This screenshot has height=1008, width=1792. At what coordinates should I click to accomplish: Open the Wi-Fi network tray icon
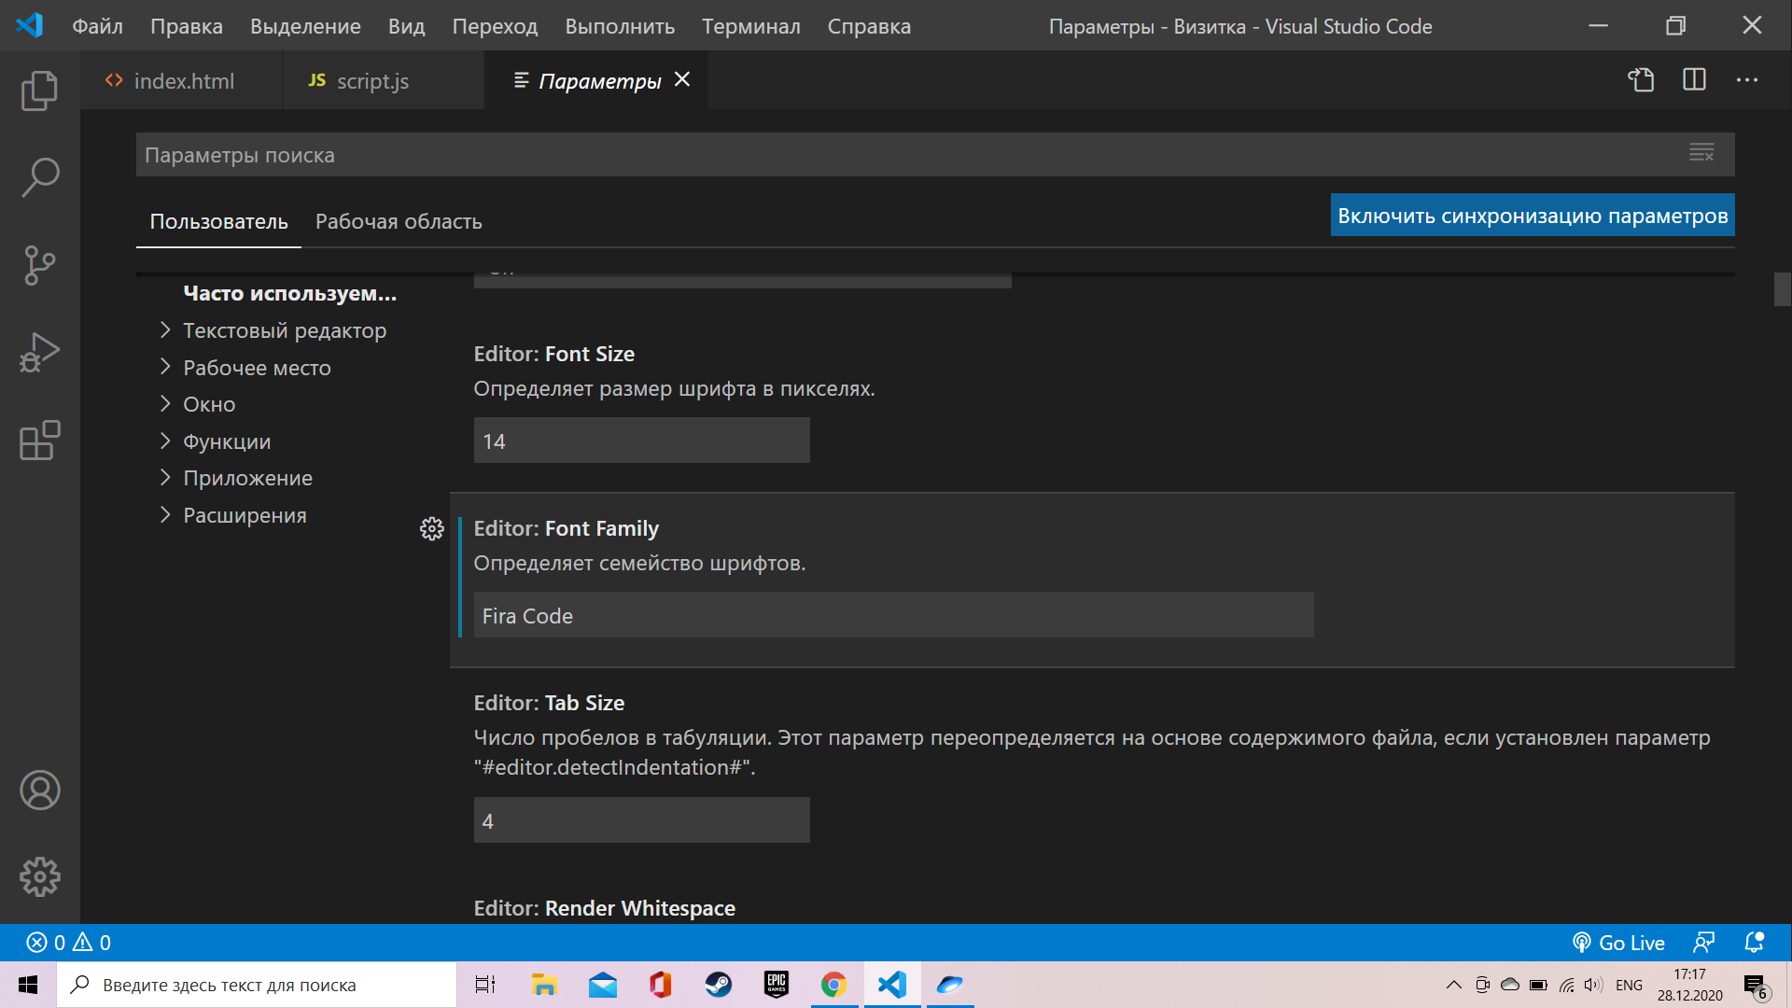1566,985
